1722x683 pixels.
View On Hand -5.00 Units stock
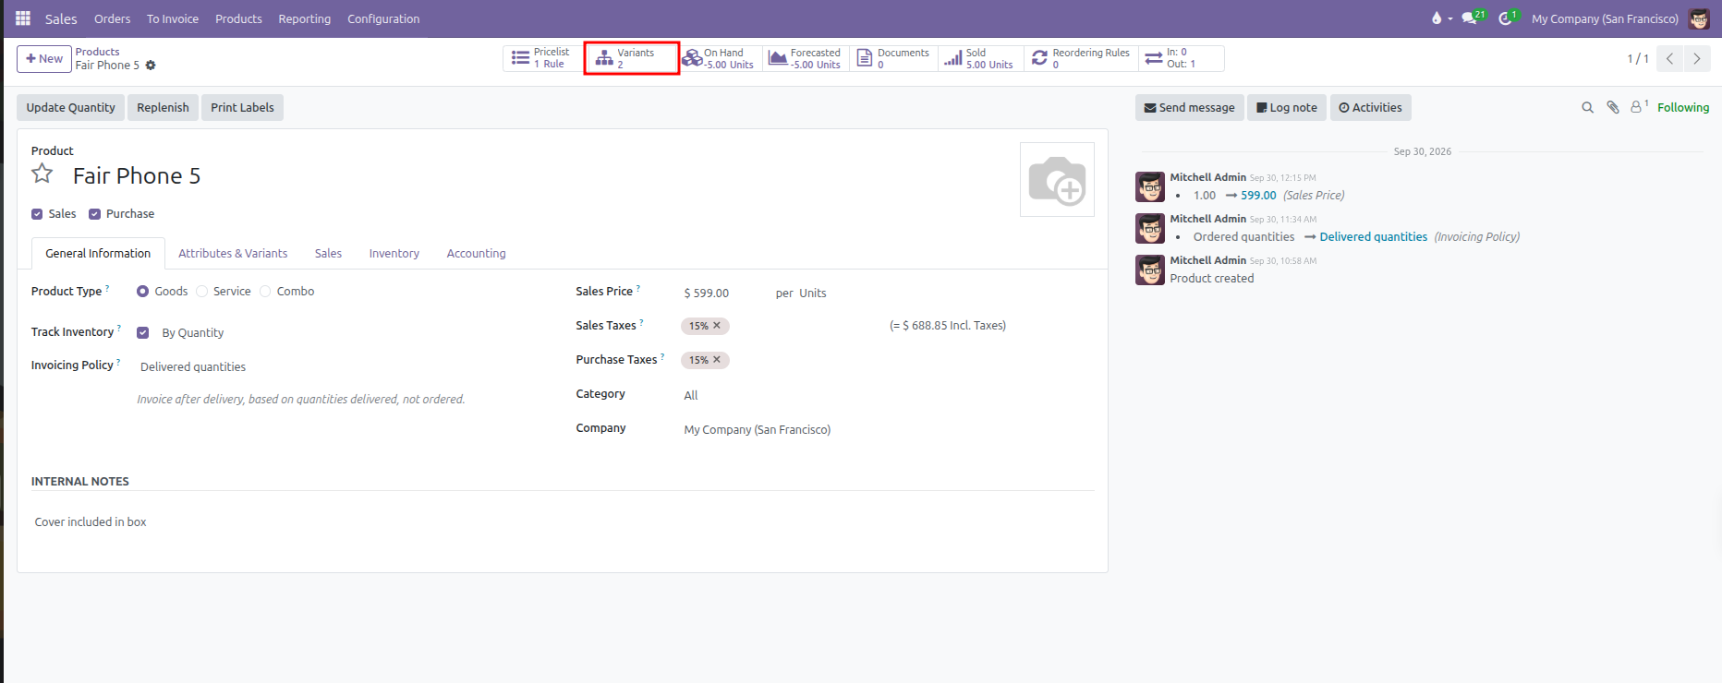pos(719,58)
